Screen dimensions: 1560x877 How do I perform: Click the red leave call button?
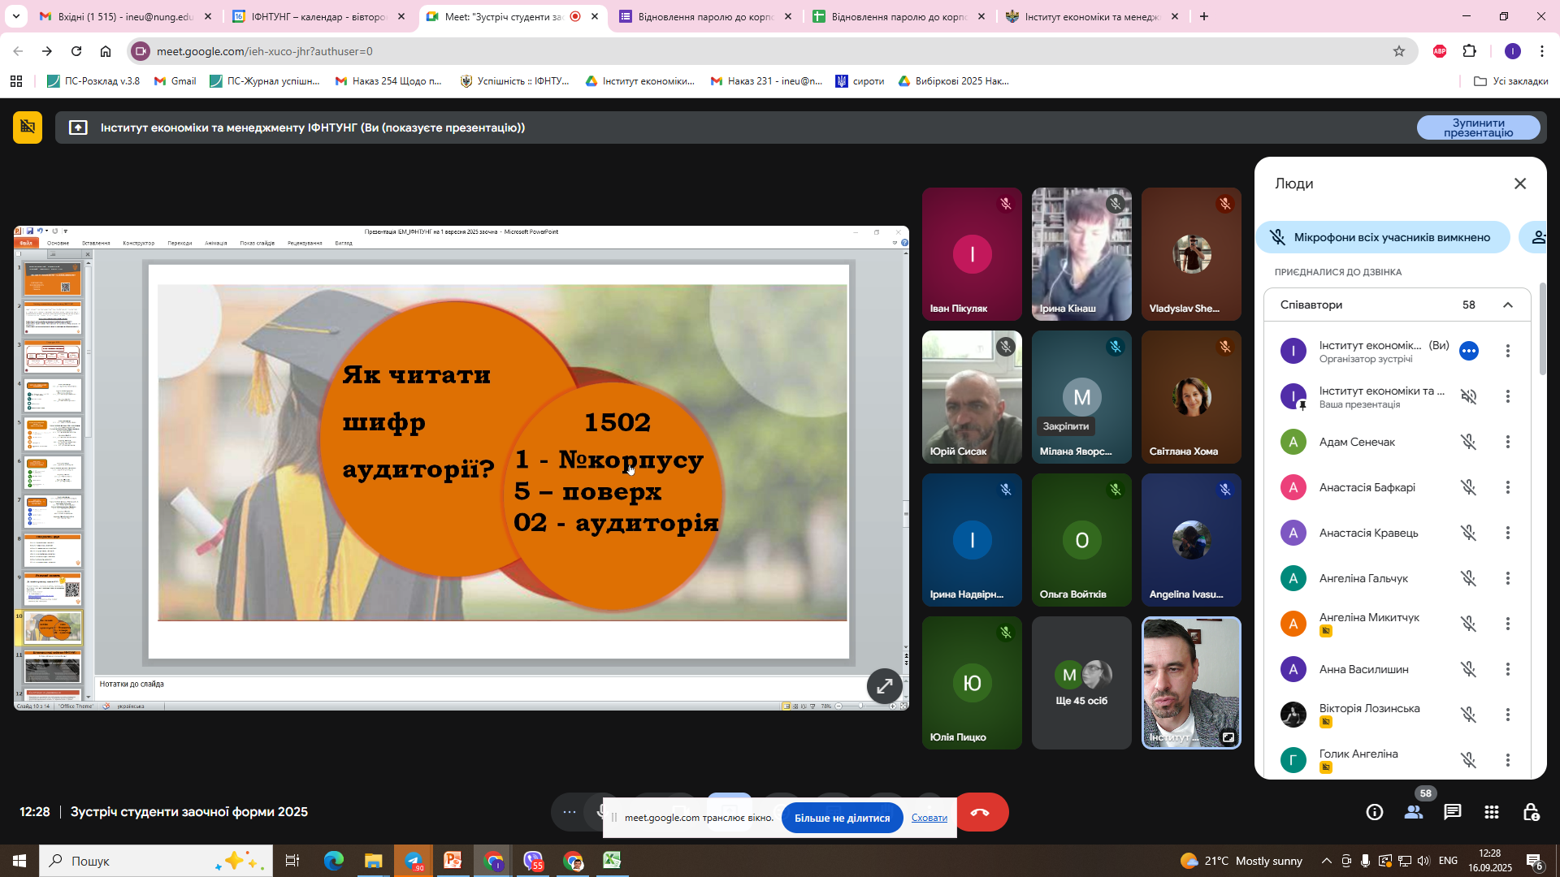(x=981, y=812)
